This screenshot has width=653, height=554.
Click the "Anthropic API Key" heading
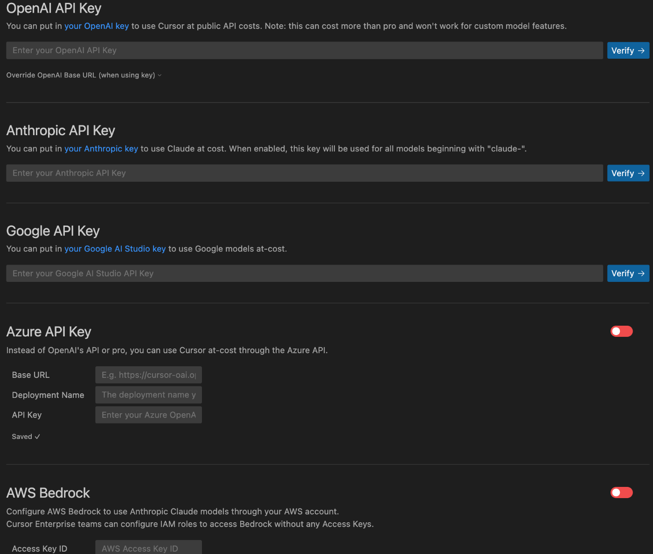pyautogui.click(x=61, y=130)
